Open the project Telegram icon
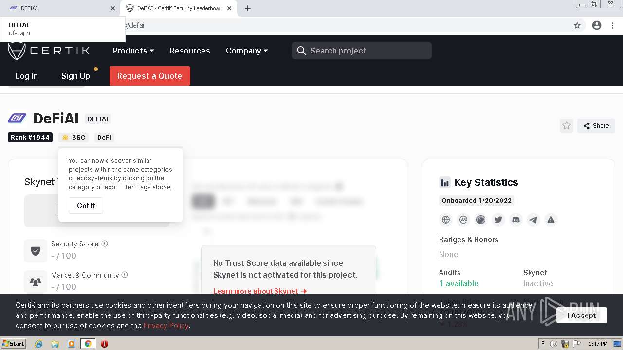Screen dimensions: 623x350 (533, 220)
